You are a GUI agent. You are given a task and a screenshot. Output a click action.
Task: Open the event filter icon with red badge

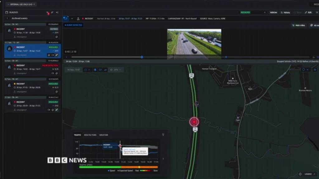[x=48, y=13]
